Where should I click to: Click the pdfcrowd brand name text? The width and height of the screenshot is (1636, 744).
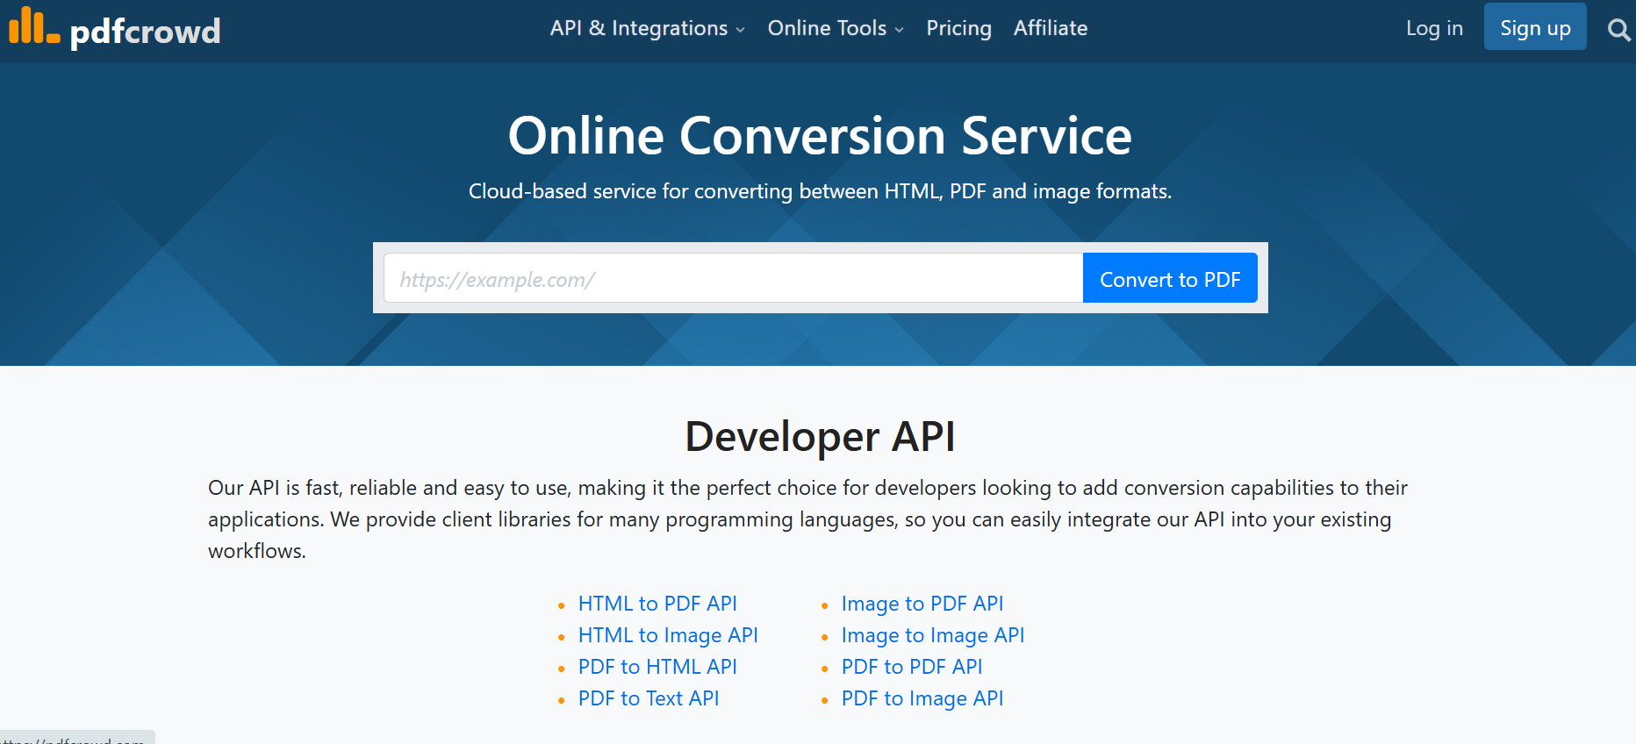coord(145,32)
